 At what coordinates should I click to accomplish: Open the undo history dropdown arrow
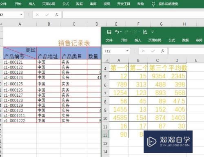(121, 32)
